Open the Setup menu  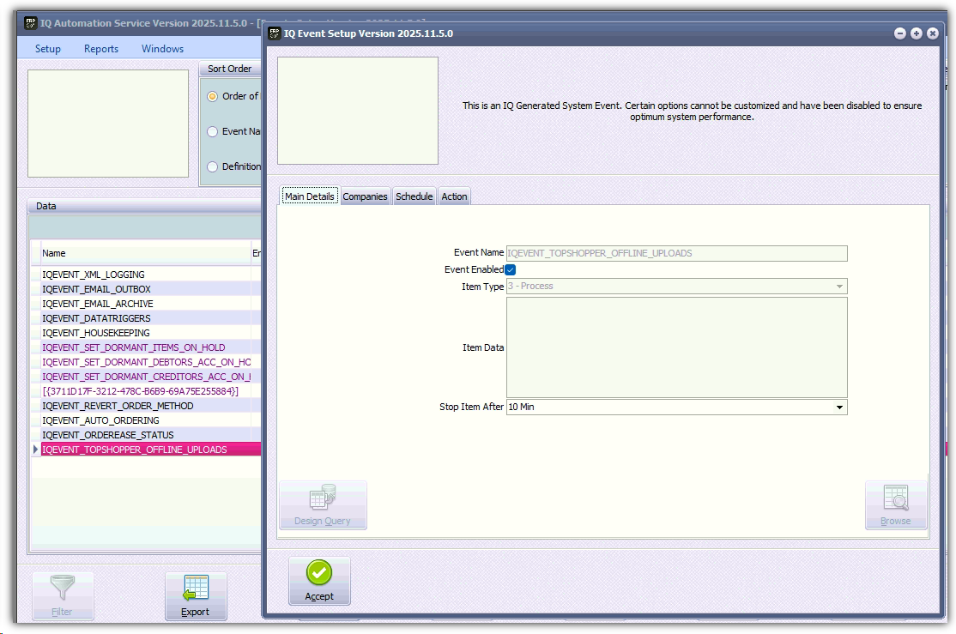click(x=48, y=49)
